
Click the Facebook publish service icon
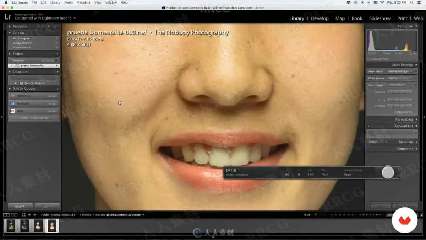pyautogui.click(x=12, y=103)
